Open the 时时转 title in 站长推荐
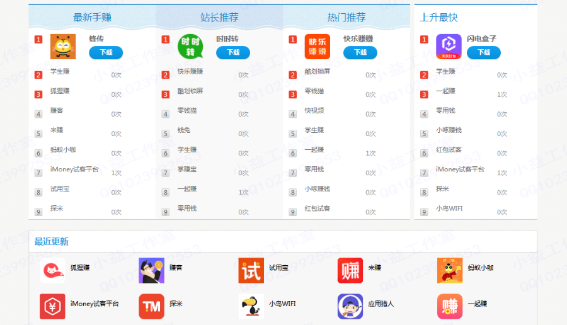This screenshot has width=567, height=325. tap(227, 38)
